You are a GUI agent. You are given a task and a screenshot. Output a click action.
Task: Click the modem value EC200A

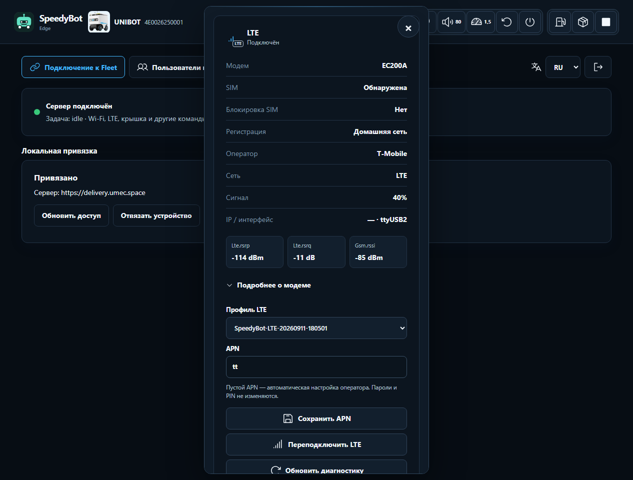pos(394,65)
